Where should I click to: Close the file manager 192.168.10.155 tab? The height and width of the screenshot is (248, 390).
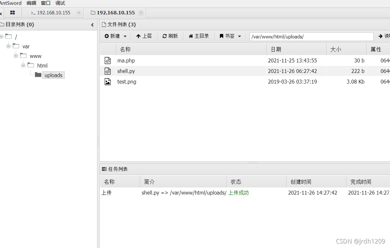pos(141,13)
